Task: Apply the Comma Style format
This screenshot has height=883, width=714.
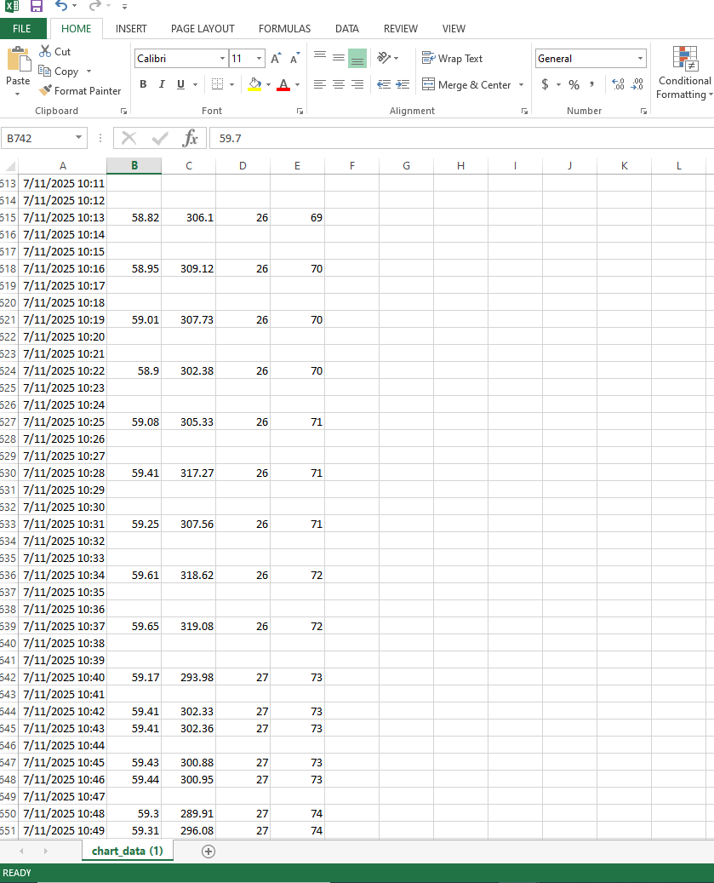Action: [x=592, y=85]
